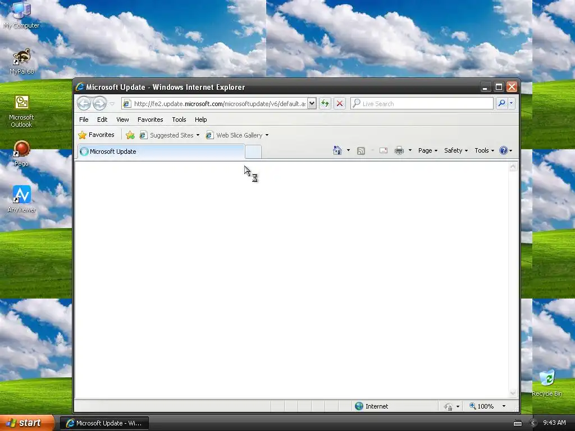Click the Protected Mode status bar icon
Image resolution: width=575 pixels, height=431 pixels.
click(x=448, y=406)
